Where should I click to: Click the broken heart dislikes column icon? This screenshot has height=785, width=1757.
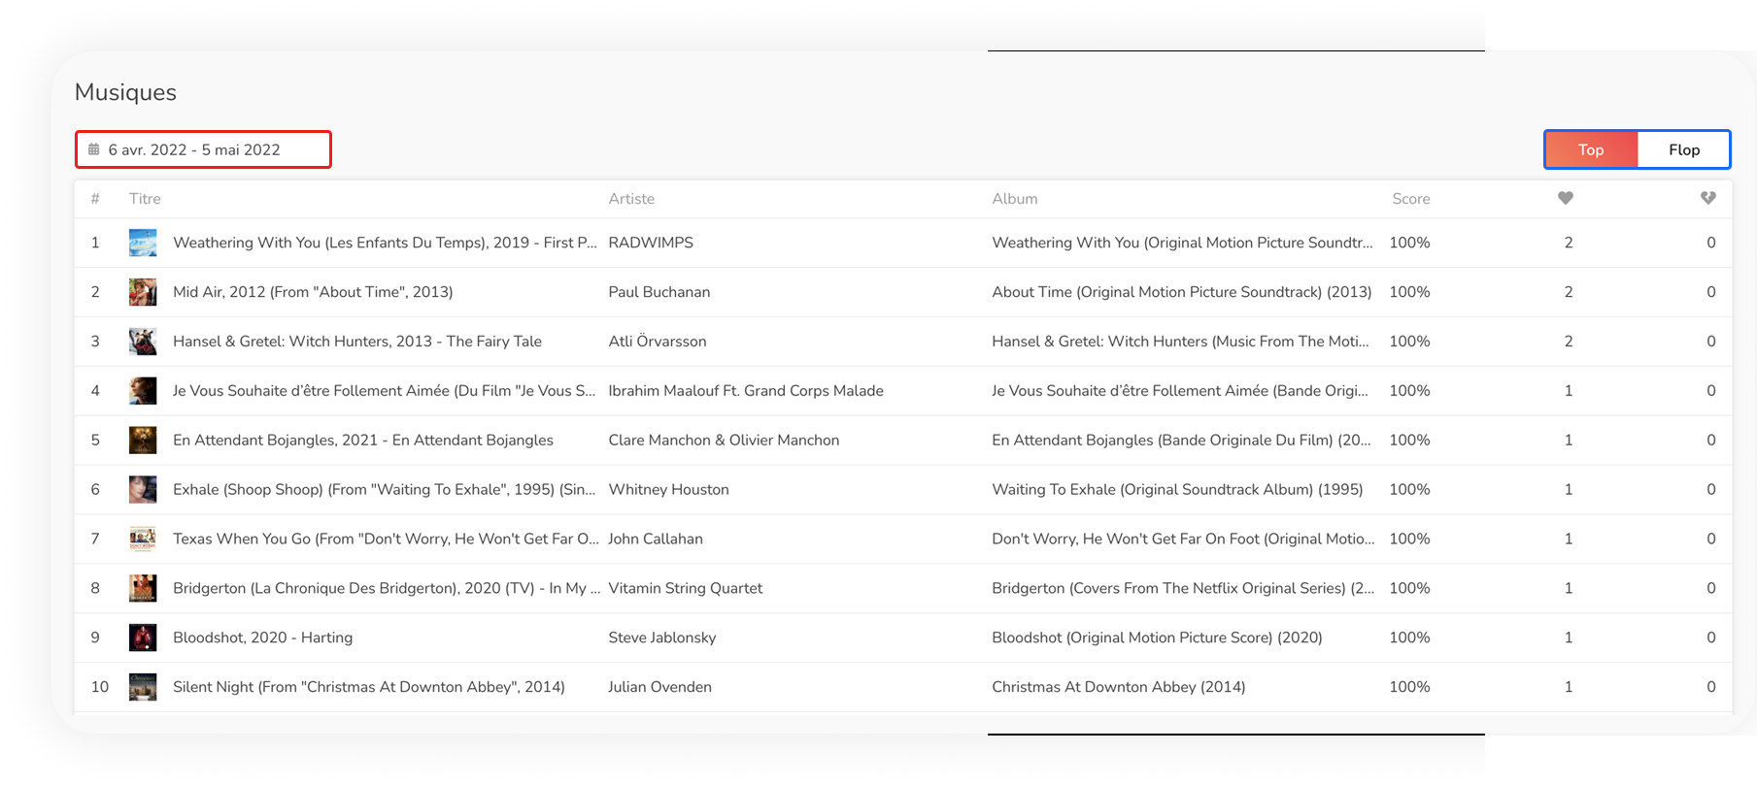click(x=1707, y=198)
